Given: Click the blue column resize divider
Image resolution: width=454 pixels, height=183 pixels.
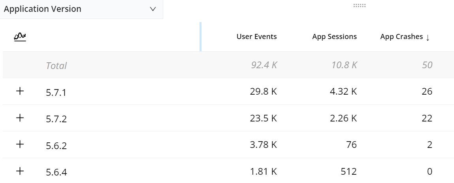Looking at the screenshot, I should [200, 37].
